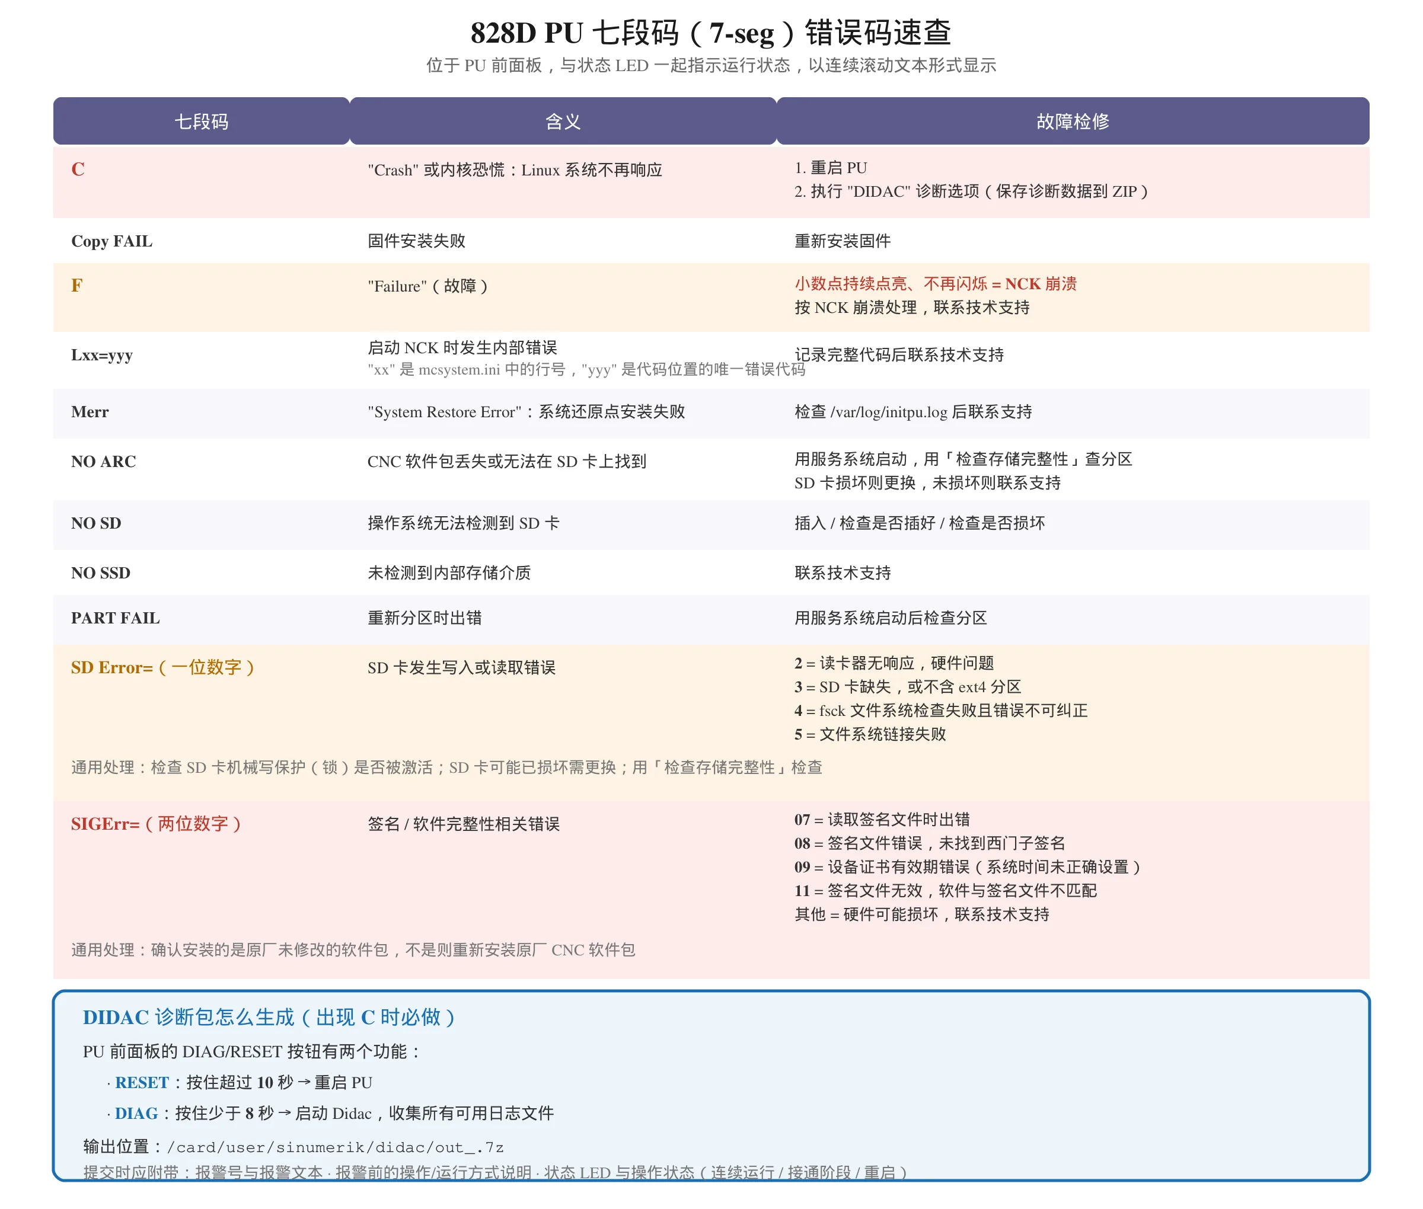This screenshot has height=1209, width=1423.
Task: Select the NO SD code cell
Action: pyautogui.click(x=96, y=522)
